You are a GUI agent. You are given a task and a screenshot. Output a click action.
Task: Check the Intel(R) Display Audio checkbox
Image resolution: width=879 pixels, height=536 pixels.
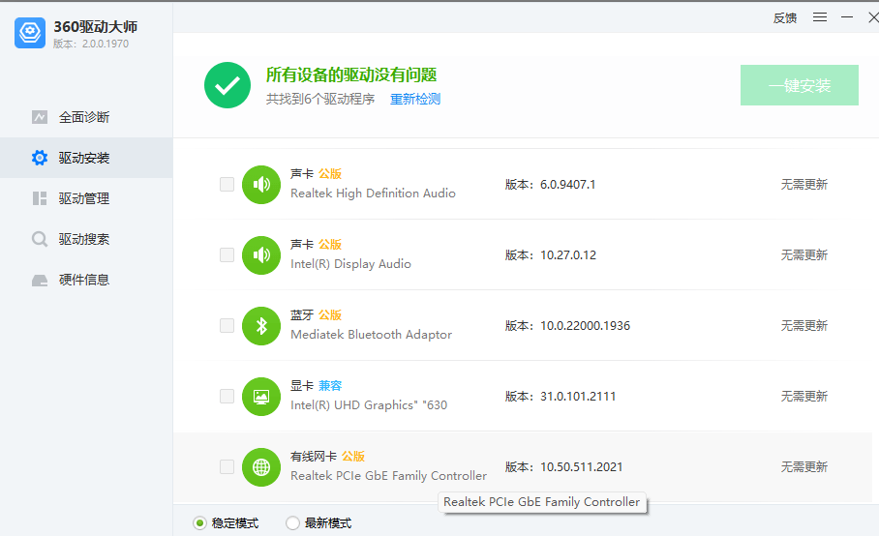point(227,254)
